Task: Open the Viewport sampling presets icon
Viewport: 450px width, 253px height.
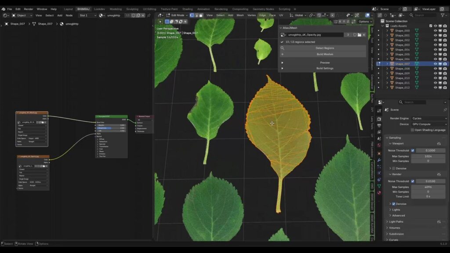Action: point(439,144)
